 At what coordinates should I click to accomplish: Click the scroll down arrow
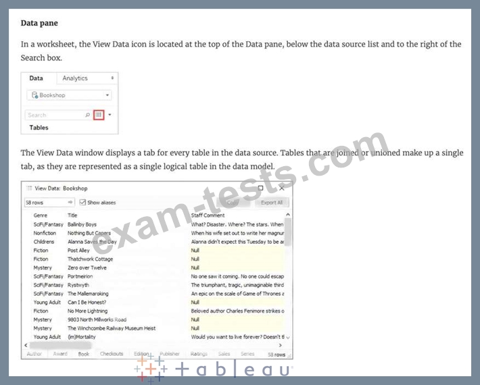(287, 337)
